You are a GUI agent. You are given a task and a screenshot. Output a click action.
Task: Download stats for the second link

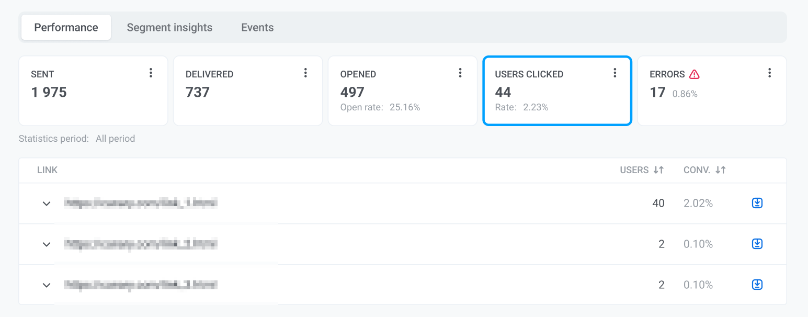click(757, 244)
